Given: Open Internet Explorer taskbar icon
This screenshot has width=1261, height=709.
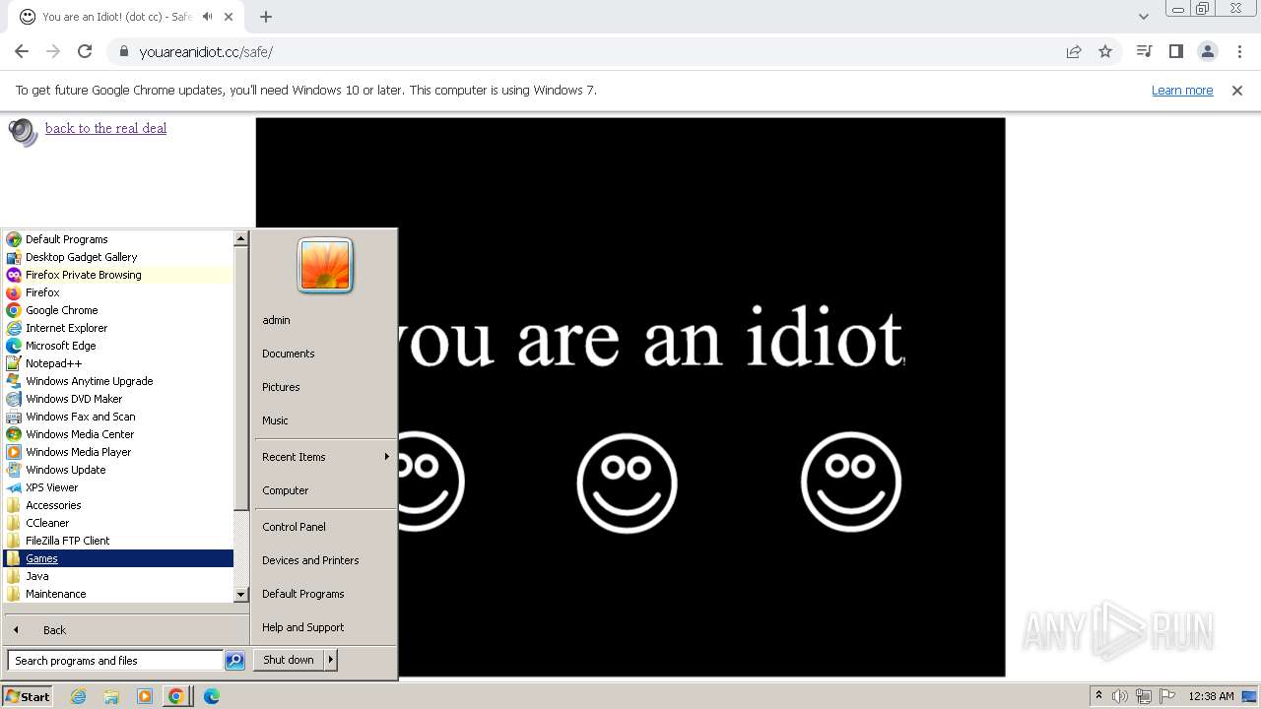Looking at the screenshot, I should 79,696.
